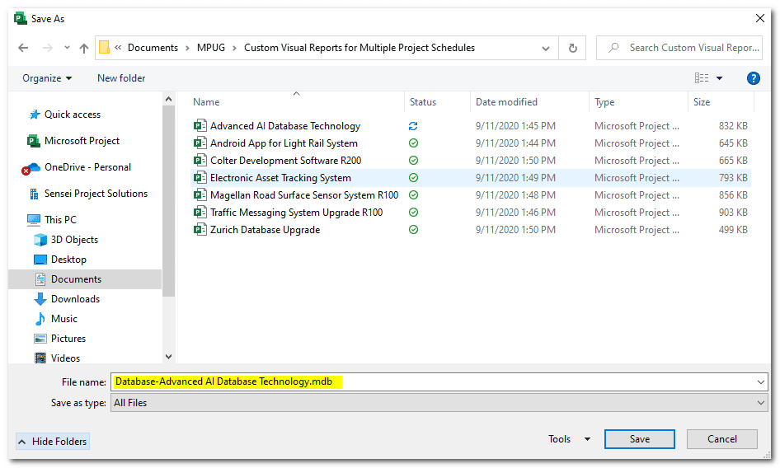Open the Save as type dropdown
The width and height of the screenshot is (780, 468).
coord(439,403)
